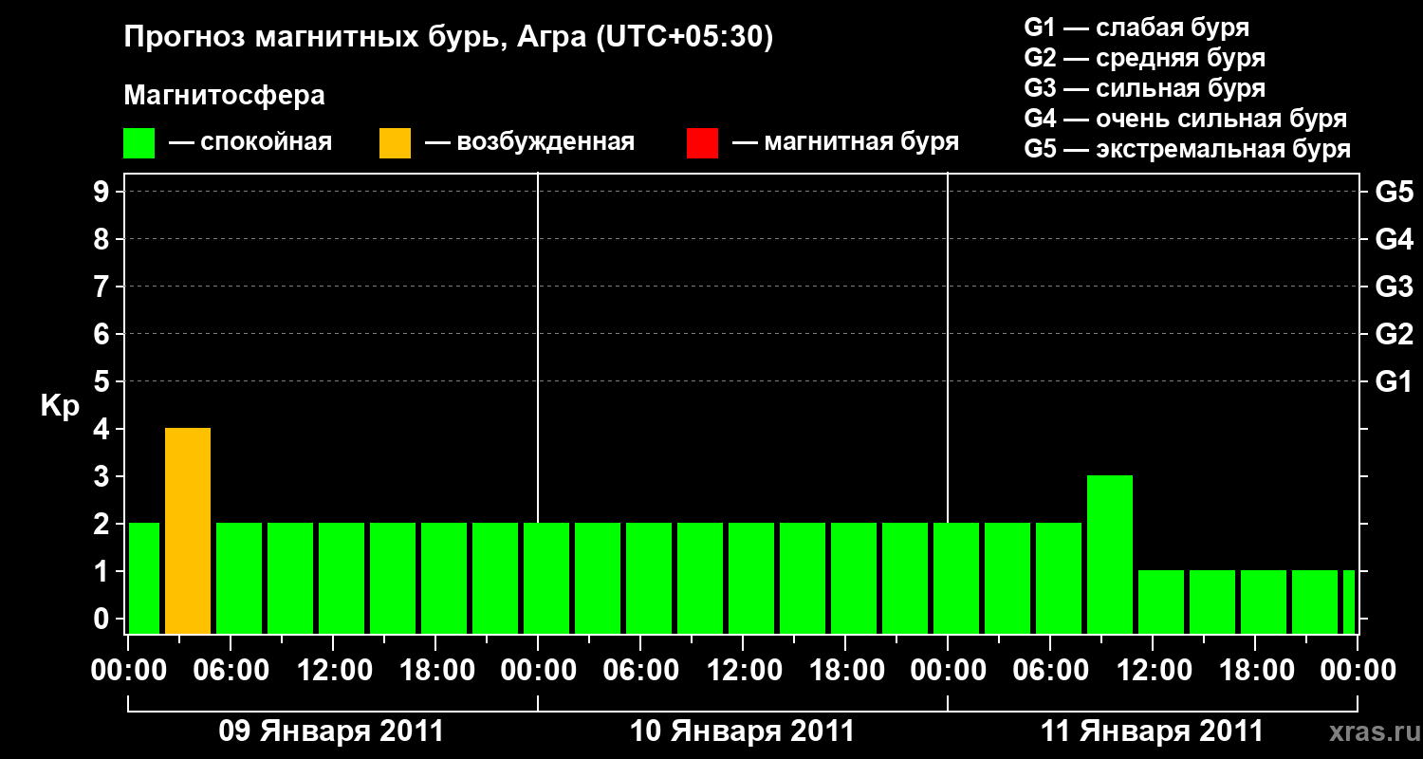Click the date label '10 Января 2011'

742,731
